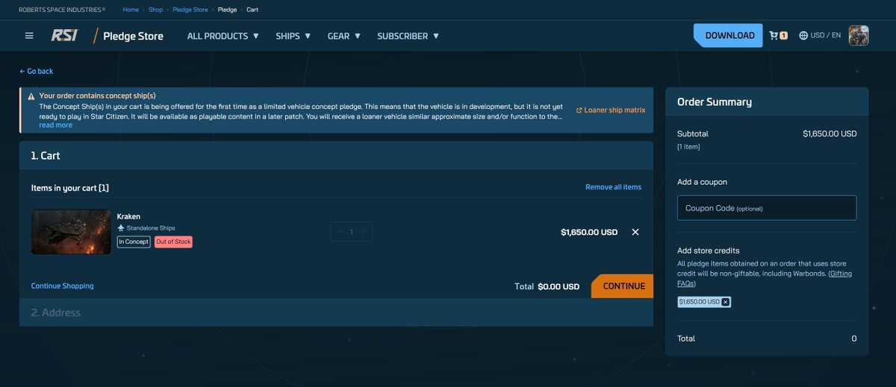Change currency and language USD / EN
The height and width of the screenshot is (387, 896).
[x=820, y=35]
